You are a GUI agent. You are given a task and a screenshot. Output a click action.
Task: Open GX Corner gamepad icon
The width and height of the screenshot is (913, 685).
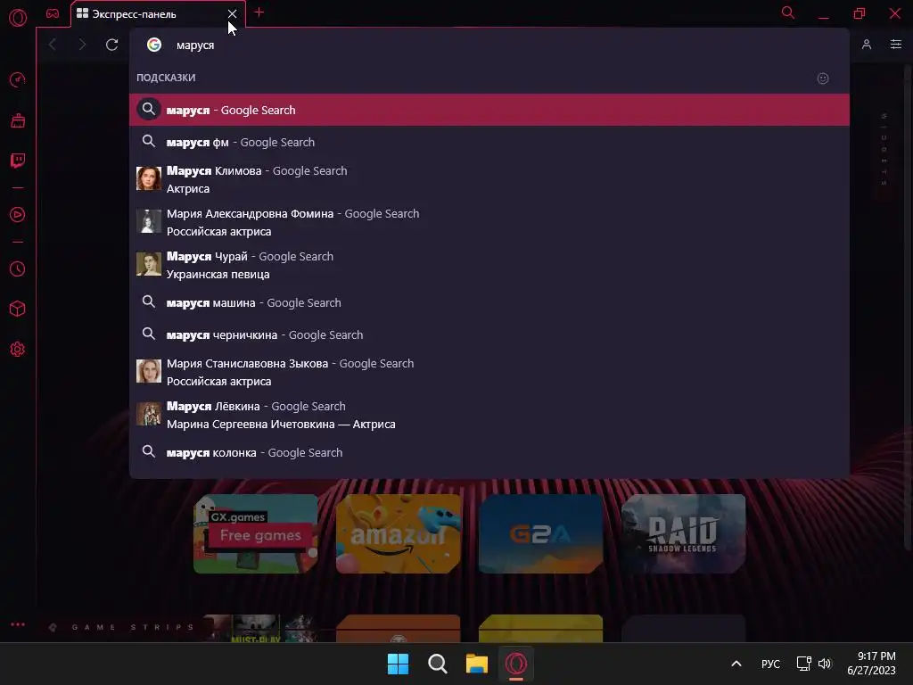53,13
